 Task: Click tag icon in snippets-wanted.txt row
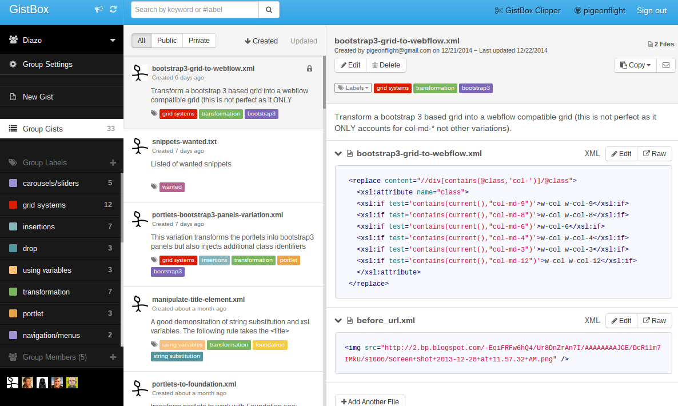click(x=154, y=186)
